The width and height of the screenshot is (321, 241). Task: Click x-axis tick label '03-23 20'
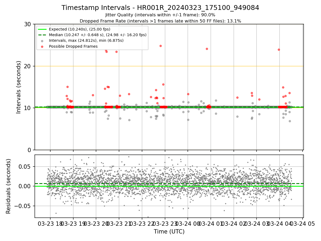96,224
